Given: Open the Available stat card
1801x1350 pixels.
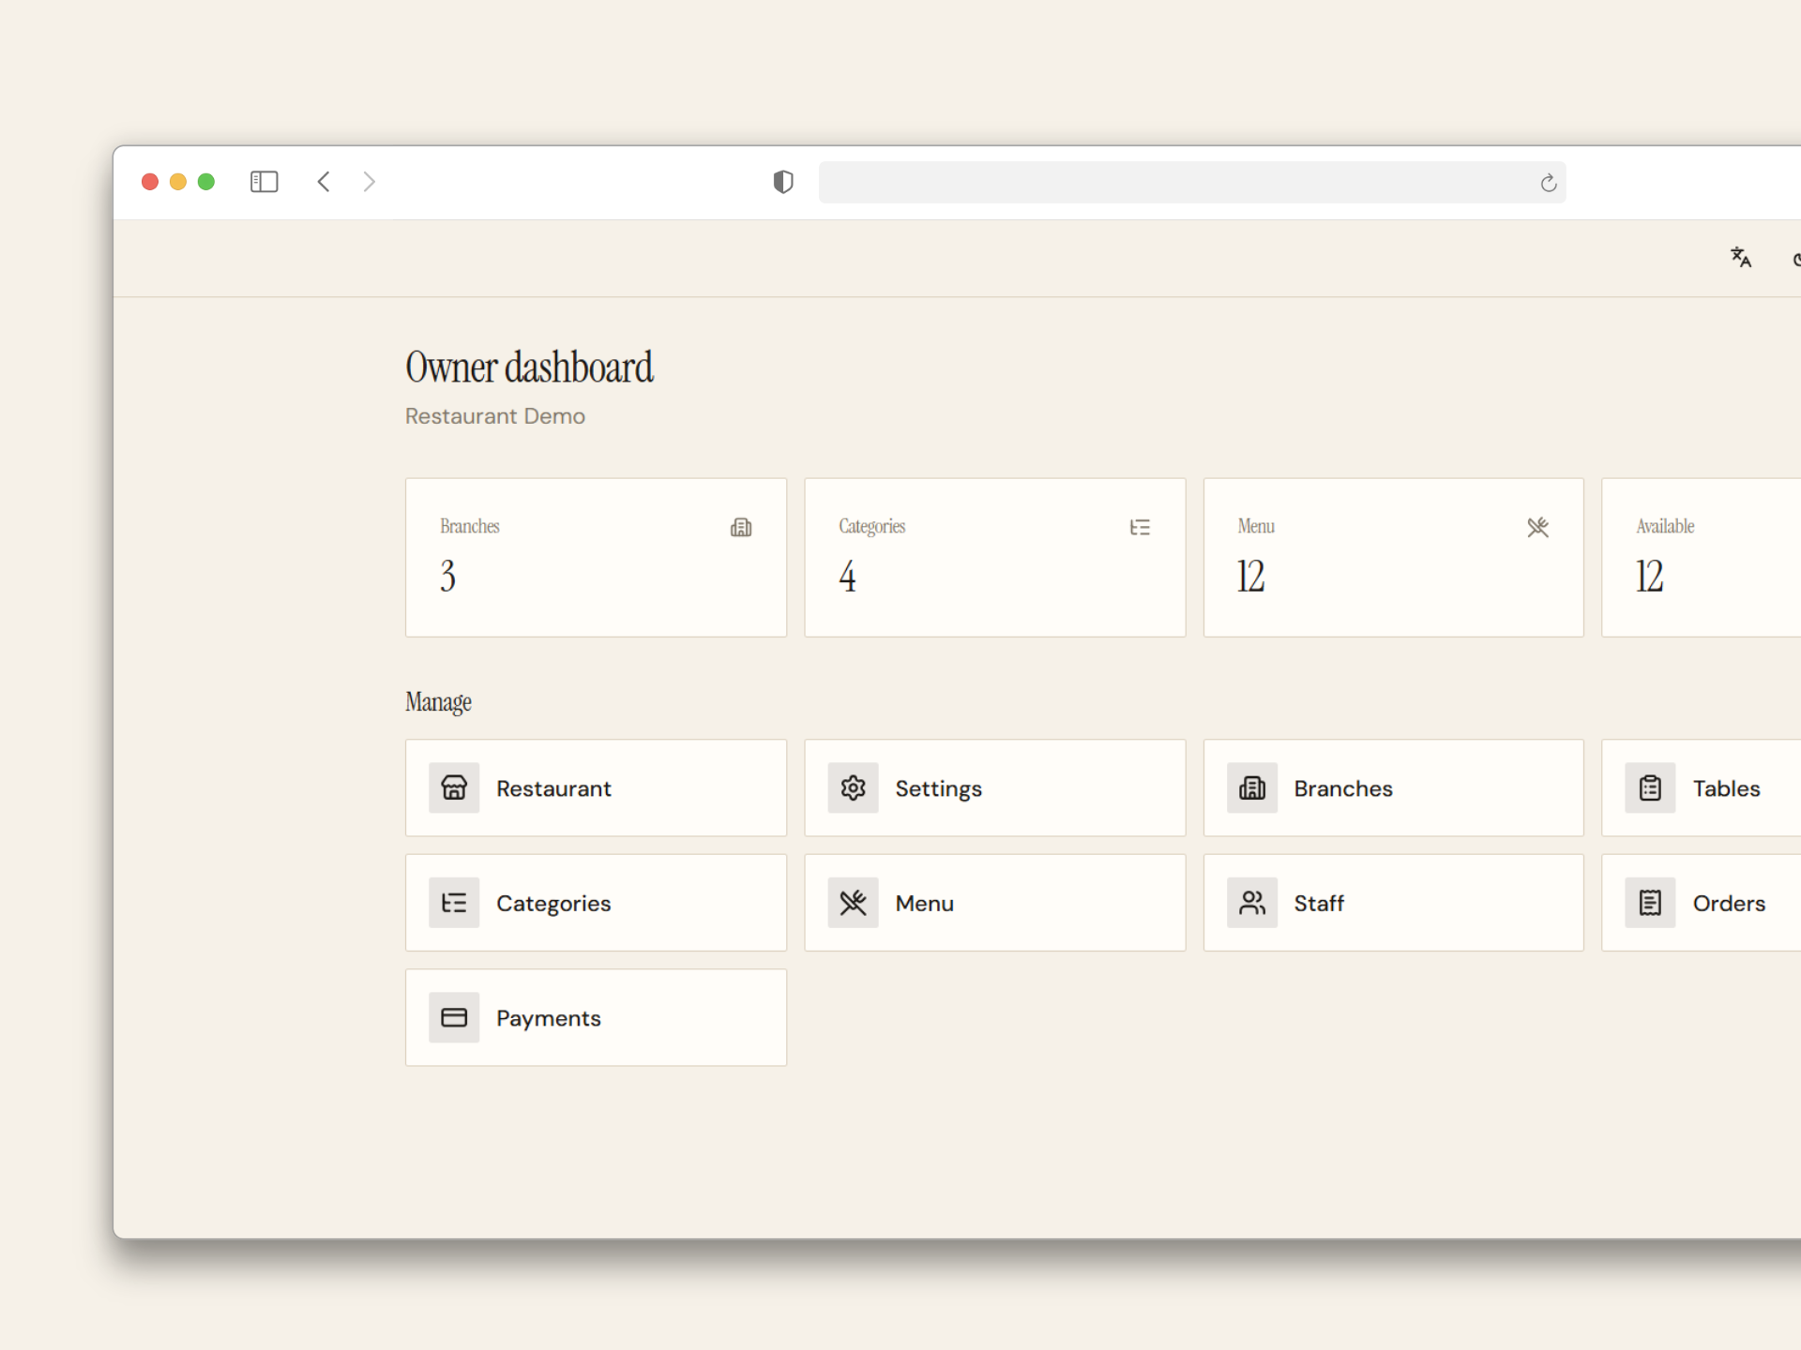Looking at the screenshot, I should click(x=1701, y=558).
